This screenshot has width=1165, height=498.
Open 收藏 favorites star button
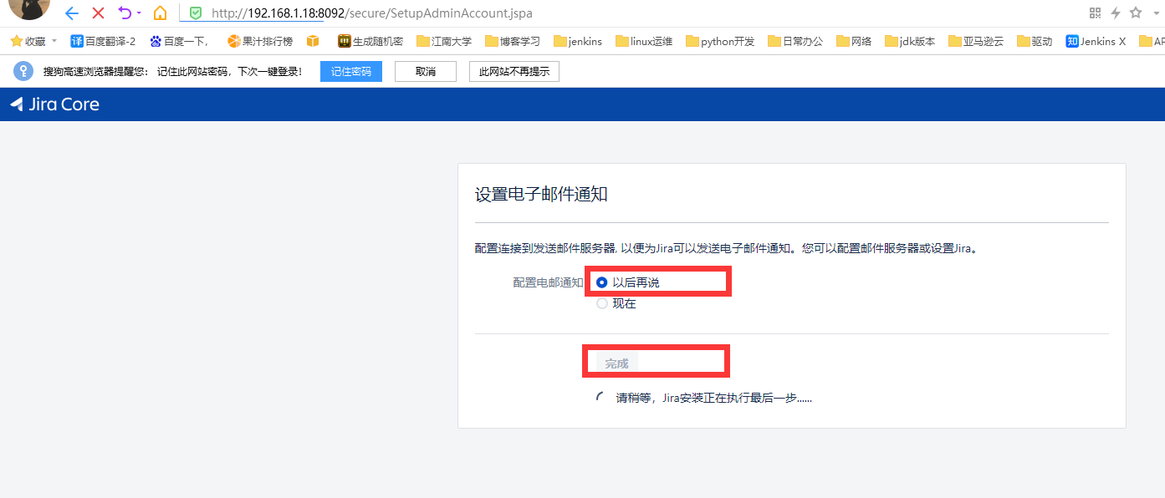click(28, 41)
